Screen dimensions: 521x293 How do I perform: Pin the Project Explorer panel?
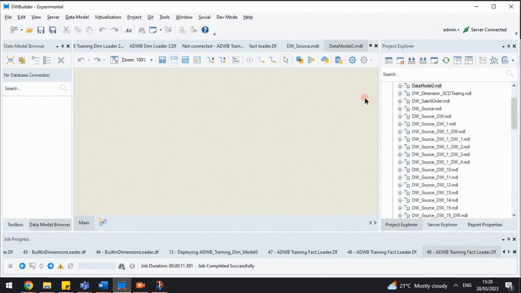(509, 46)
